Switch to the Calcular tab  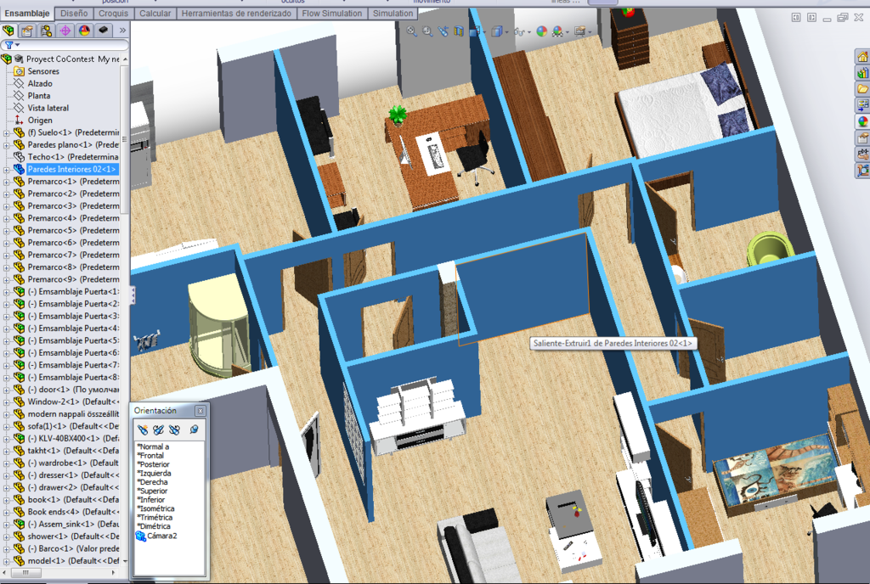click(x=155, y=14)
